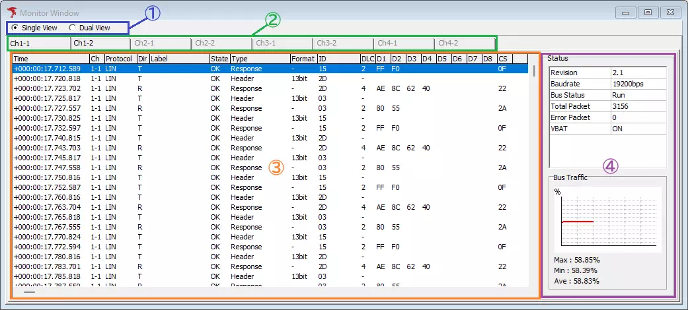The height and width of the screenshot is (310, 688).
Task: Click the Format column header
Action: 303,59
